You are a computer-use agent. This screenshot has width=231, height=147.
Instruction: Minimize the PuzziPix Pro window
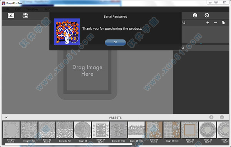pyautogui.click(x=210, y=2)
